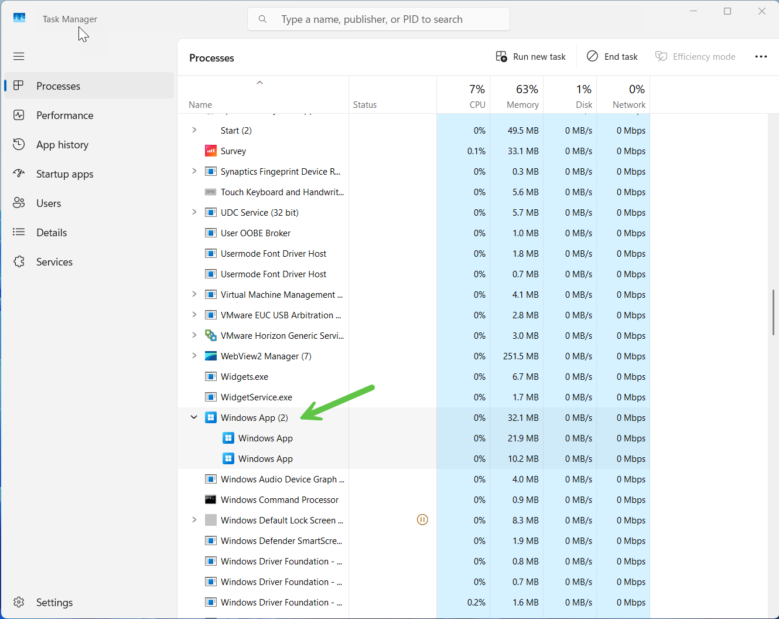Click the 0.2% CPU value
The image size is (779, 619).
pos(476,602)
